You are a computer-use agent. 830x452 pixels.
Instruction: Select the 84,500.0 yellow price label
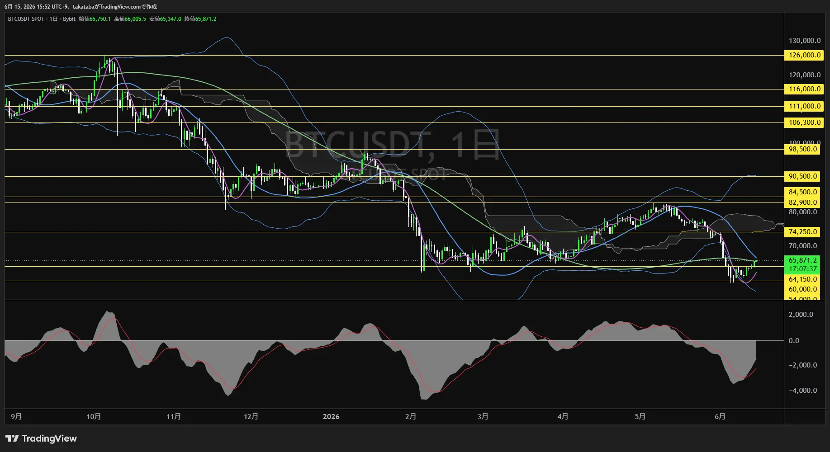[x=803, y=192]
